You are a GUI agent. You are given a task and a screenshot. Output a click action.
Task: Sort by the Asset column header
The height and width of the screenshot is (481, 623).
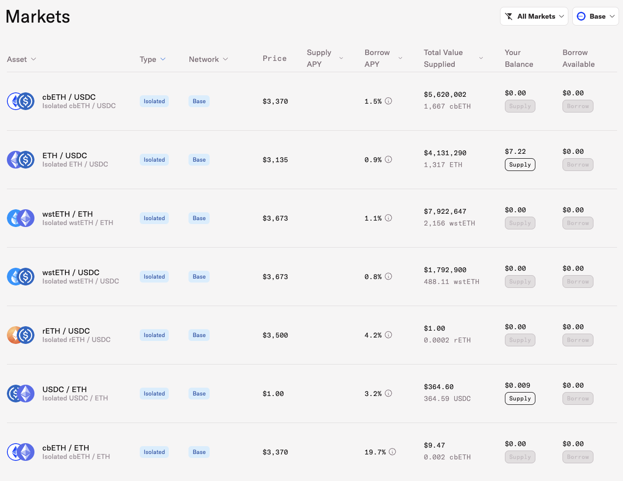pos(22,59)
